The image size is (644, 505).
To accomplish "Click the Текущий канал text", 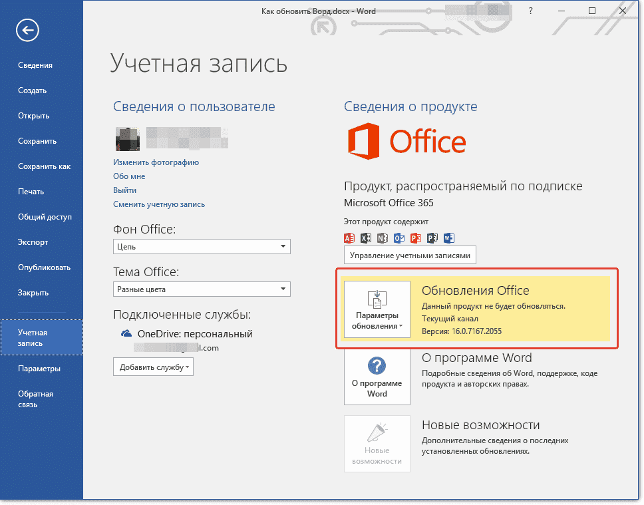I will (x=450, y=319).
